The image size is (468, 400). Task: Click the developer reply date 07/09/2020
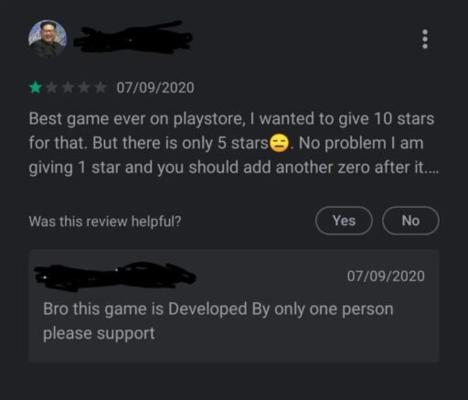(x=386, y=276)
